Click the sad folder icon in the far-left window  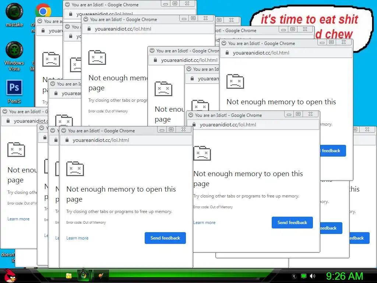pyautogui.click(x=16, y=150)
